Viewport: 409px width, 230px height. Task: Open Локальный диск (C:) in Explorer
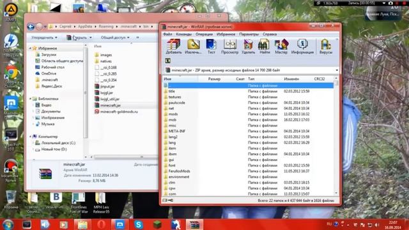(58, 143)
